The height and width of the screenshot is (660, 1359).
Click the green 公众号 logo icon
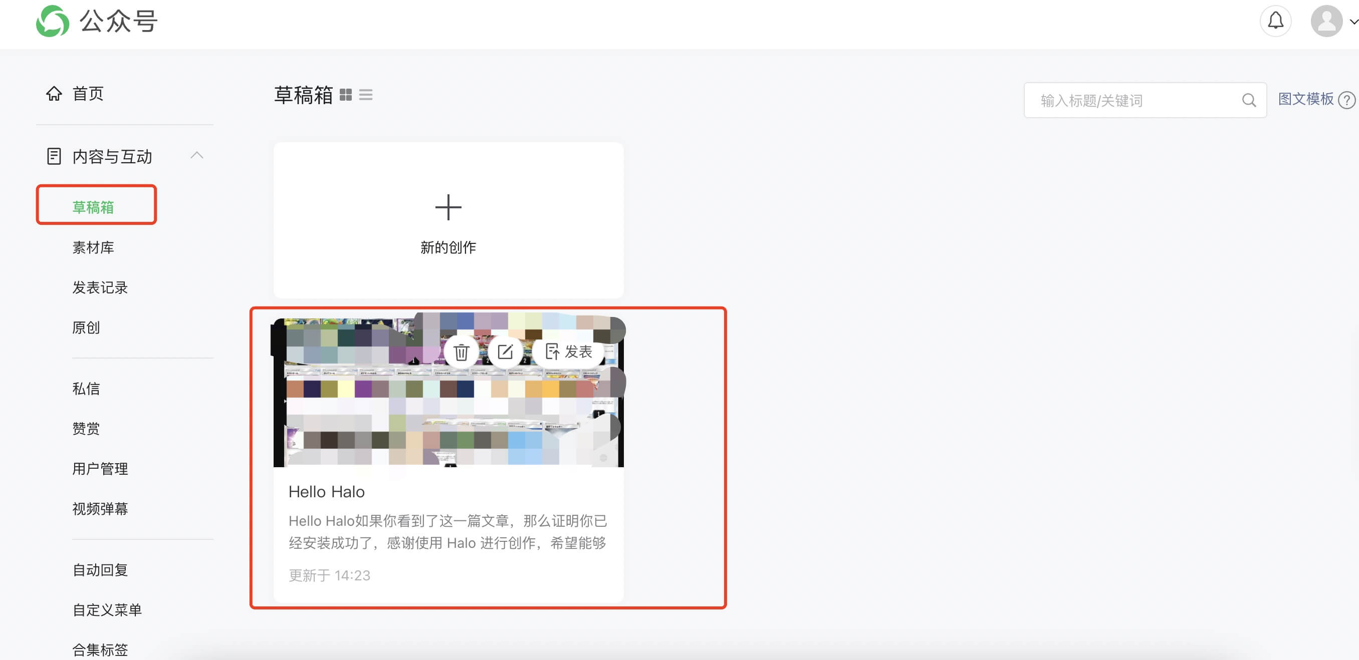point(52,21)
